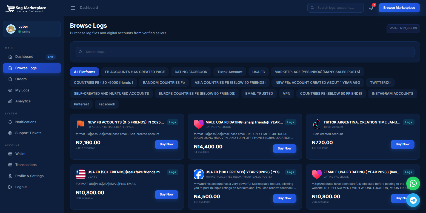
Task: Click the TikTok logo on the Argentina listing
Action: [317, 124]
